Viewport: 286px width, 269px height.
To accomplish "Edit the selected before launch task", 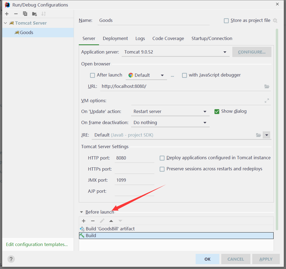I will click(102, 221).
